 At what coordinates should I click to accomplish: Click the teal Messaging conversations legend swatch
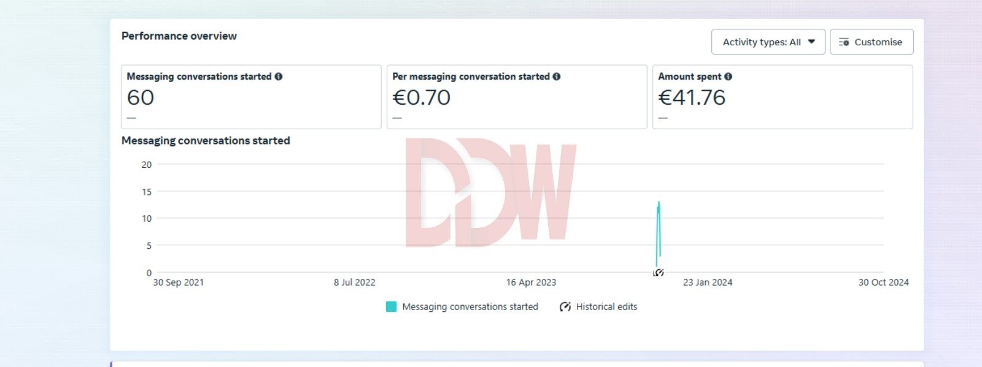coord(391,307)
